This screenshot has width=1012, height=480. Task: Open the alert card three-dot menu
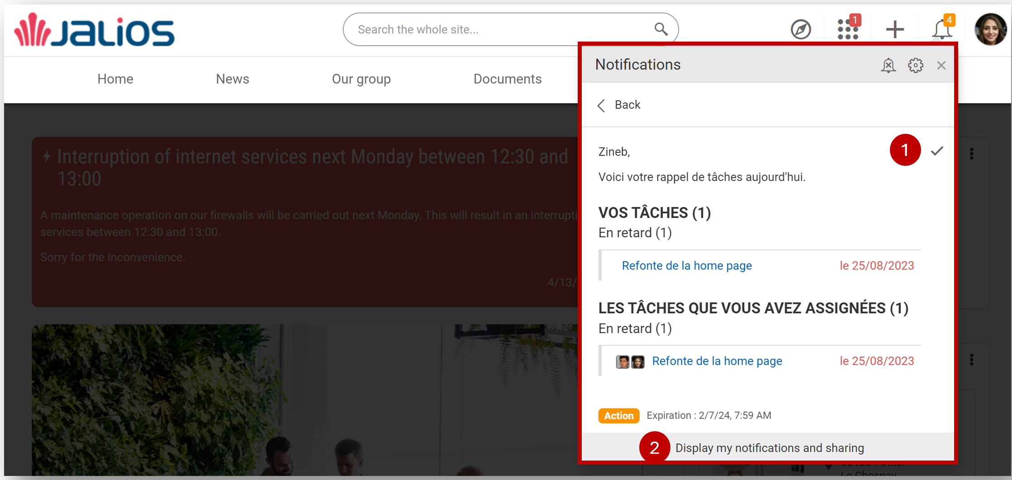(971, 154)
